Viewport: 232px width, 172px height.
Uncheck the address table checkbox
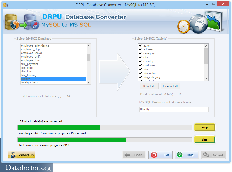140,49
